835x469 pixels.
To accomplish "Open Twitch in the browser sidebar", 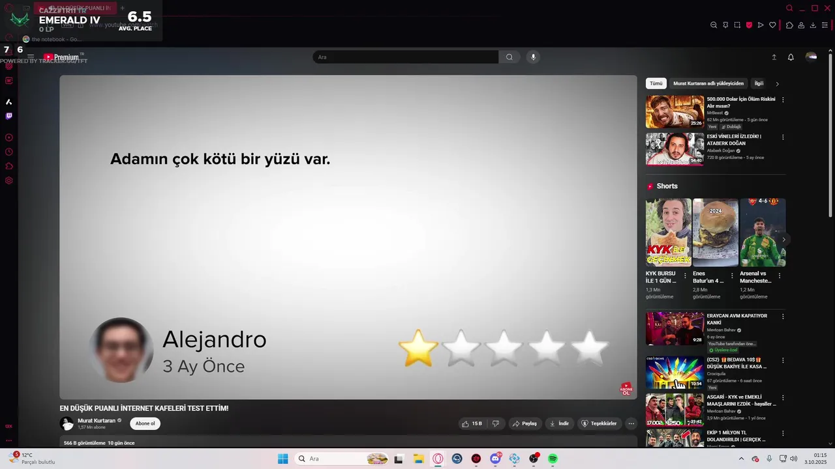I will (8, 116).
